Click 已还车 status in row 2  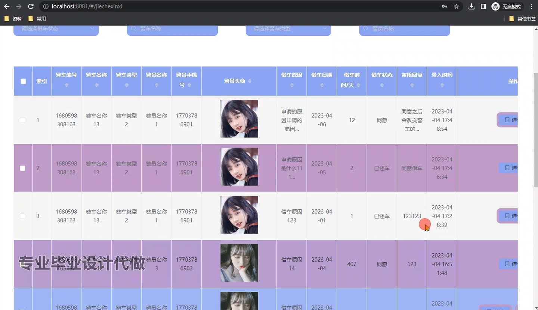(382, 168)
